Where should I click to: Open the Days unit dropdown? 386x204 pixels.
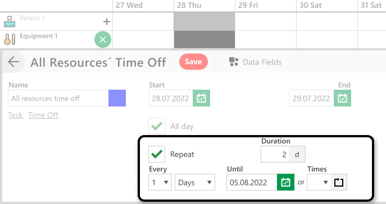click(x=195, y=182)
